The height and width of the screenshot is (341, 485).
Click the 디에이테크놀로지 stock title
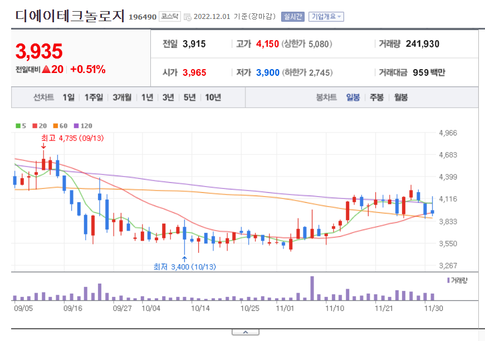point(70,16)
